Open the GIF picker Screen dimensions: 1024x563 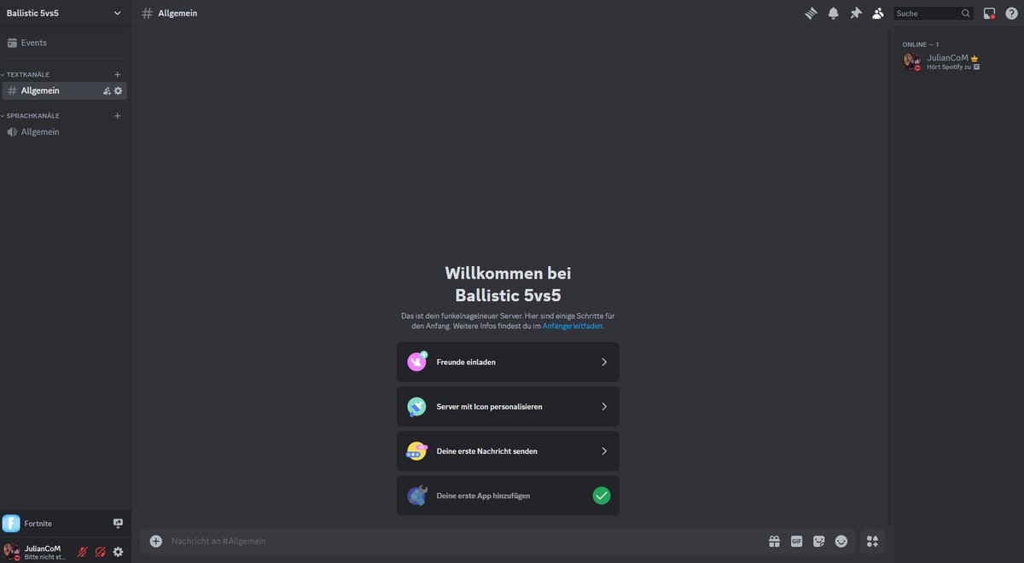796,541
